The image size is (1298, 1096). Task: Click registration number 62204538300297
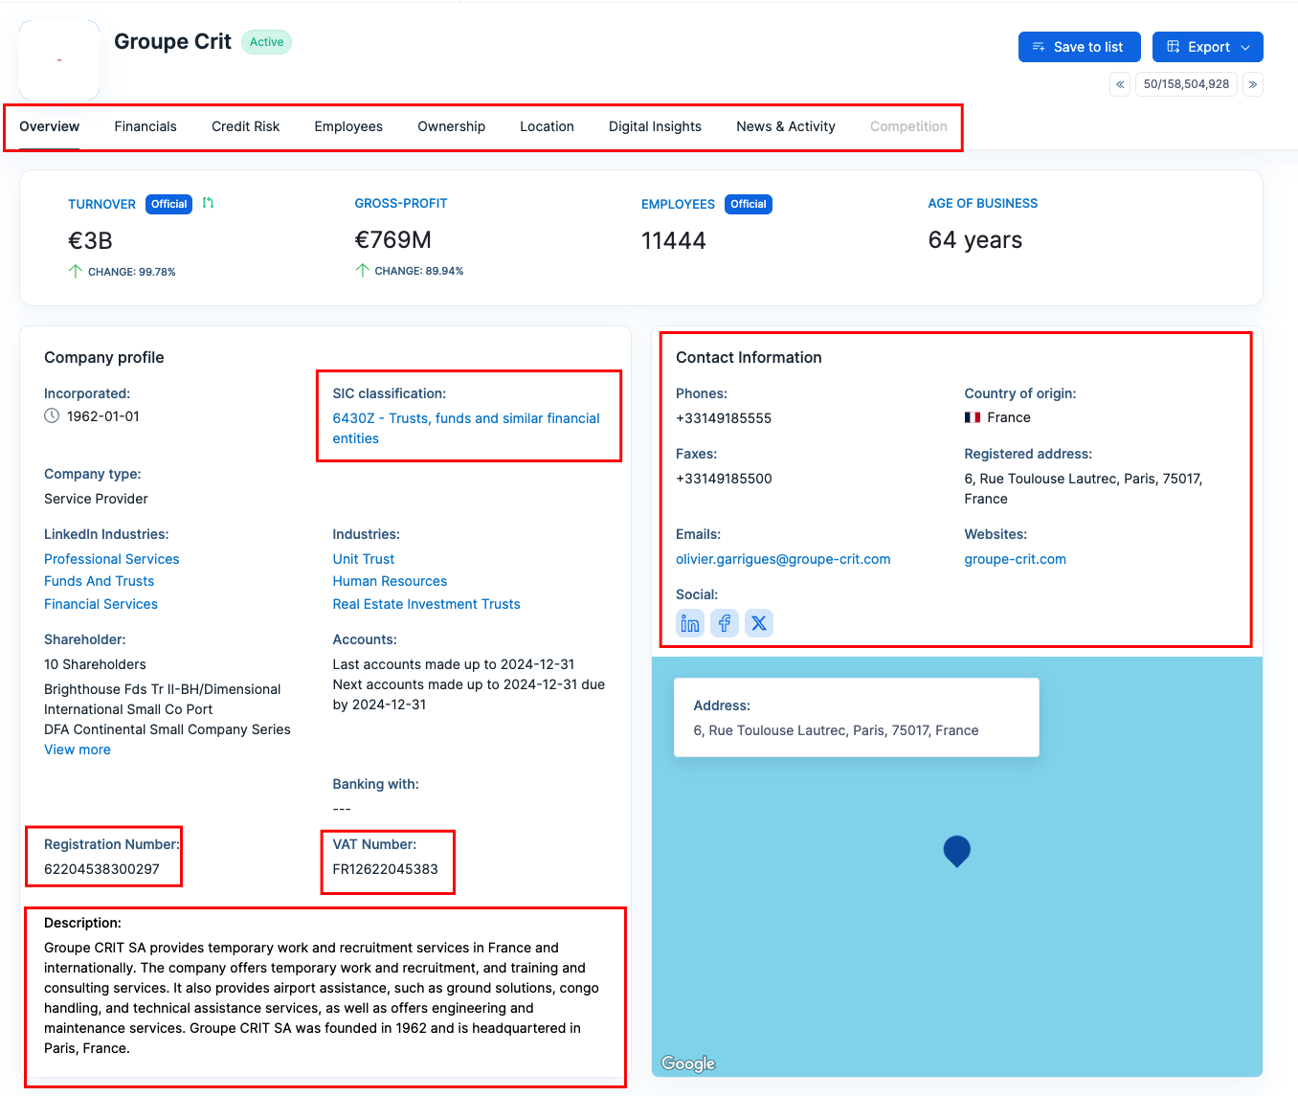pos(102,869)
